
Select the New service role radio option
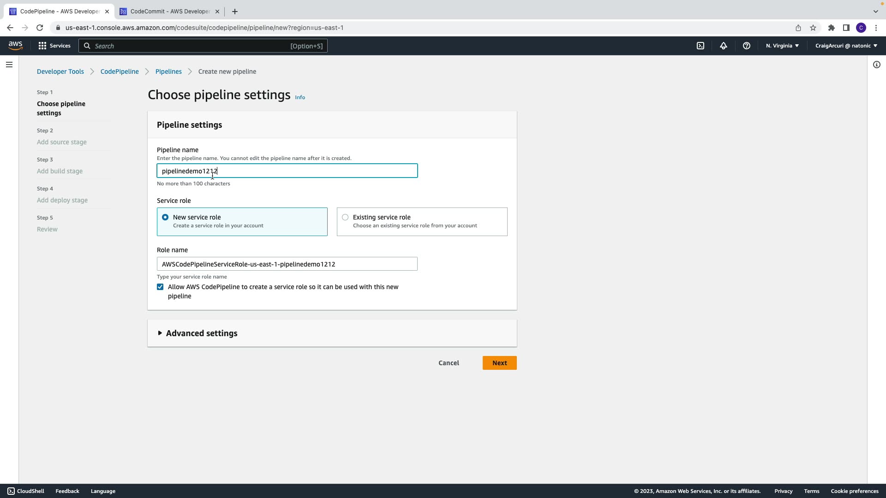point(165,217)
